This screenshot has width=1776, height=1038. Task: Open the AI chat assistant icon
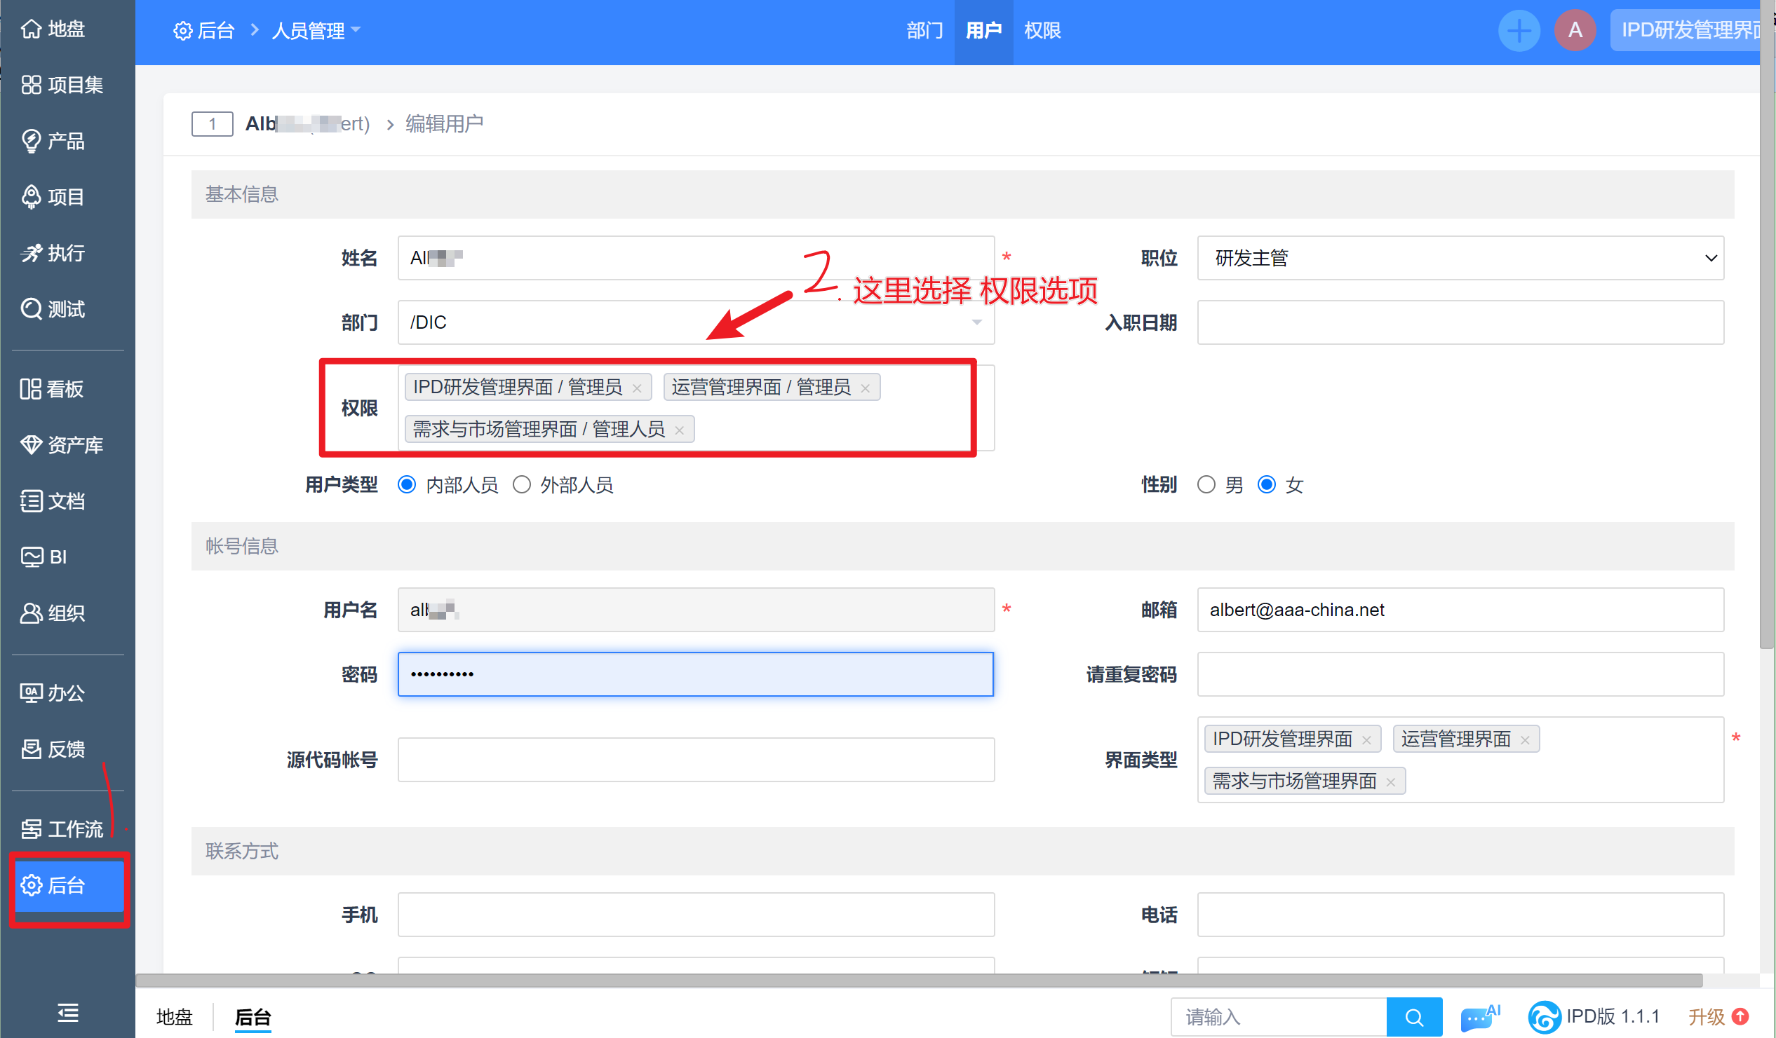[x=1480, y=1017]
